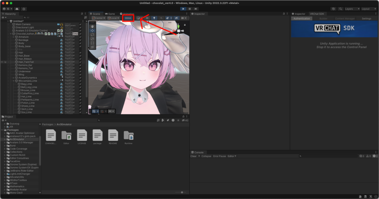Open the Layers dropdown

coord(352,8)
